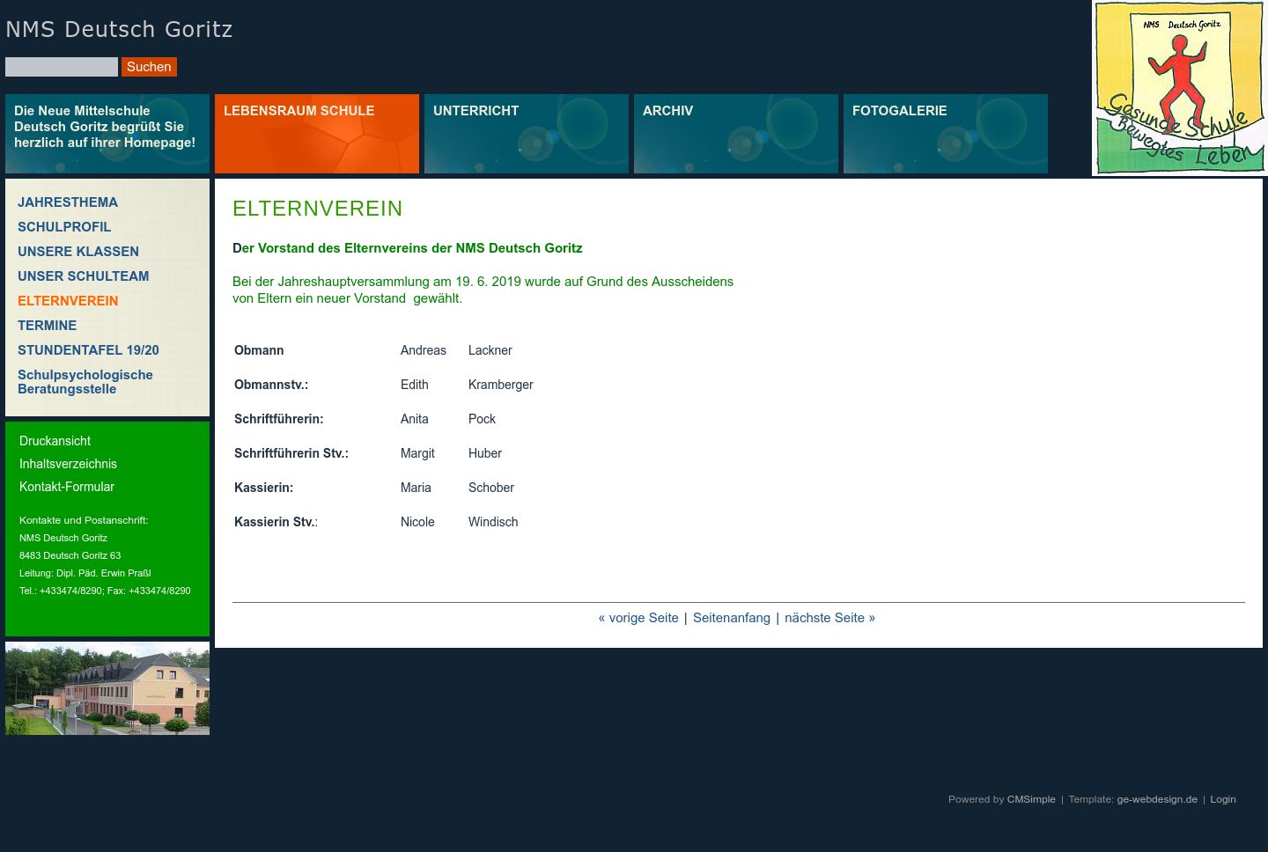Open the Kontakt-Formular link
Screen dimensions: 1268x852
coord(67,487)
